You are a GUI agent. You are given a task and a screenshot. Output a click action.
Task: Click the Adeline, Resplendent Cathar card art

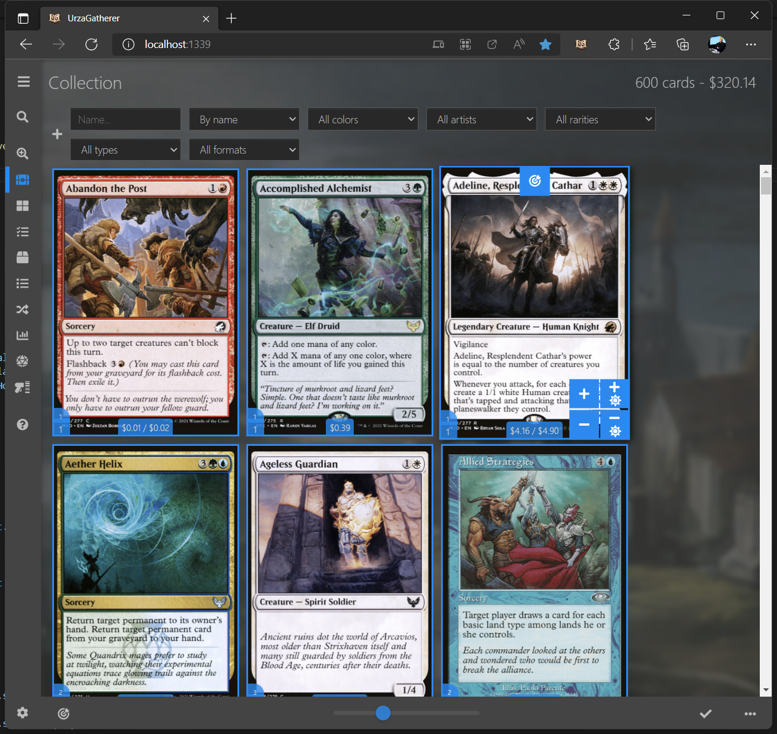coord(534,256)
